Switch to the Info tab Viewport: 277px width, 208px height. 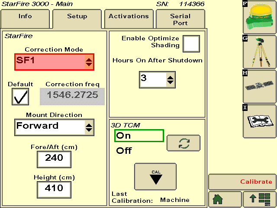[x=25, y=19]
